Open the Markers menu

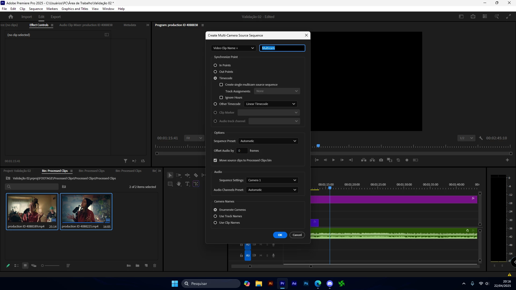tap(52, 9)
